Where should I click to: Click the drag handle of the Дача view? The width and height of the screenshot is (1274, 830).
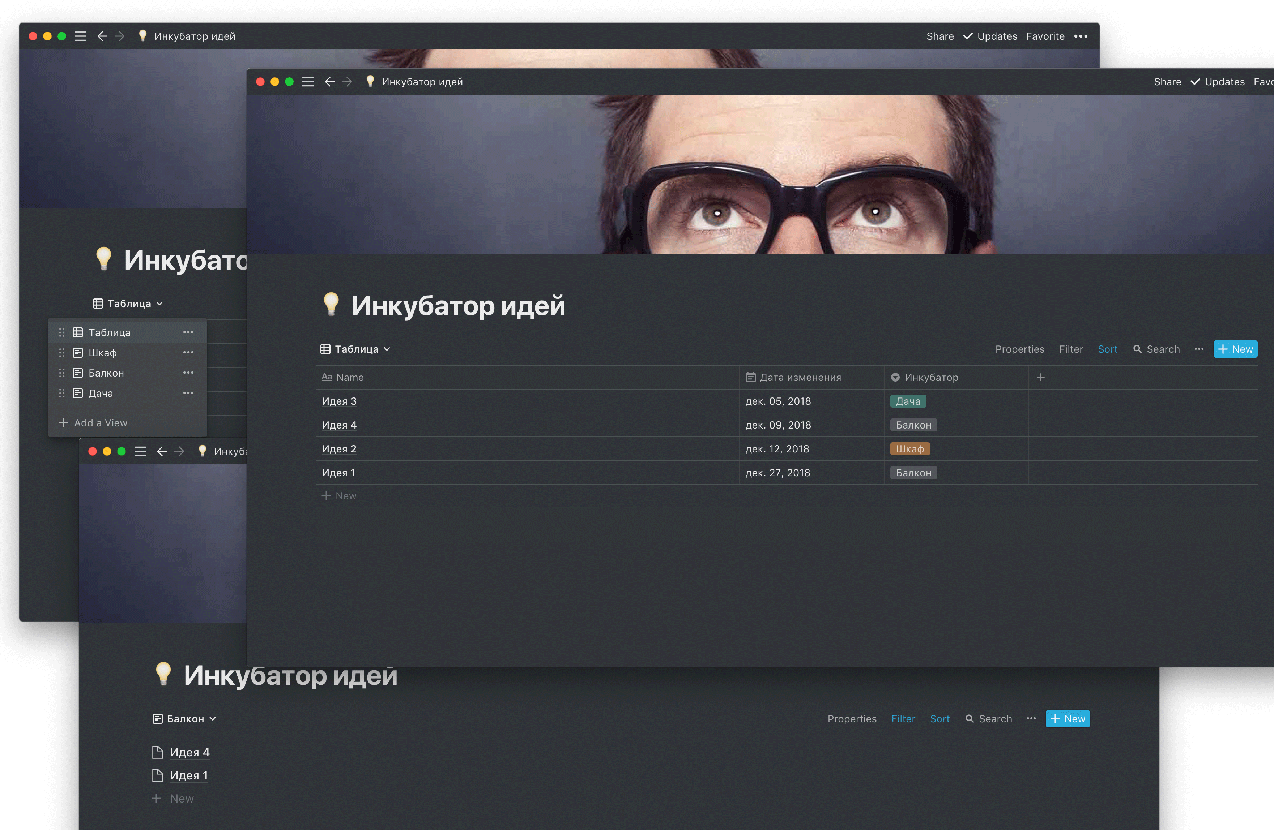[x=61, y=393]
